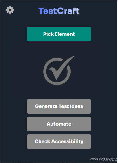The image size is (118, 163).
Task: Launch the Automate option
Action: click(59, 124)
